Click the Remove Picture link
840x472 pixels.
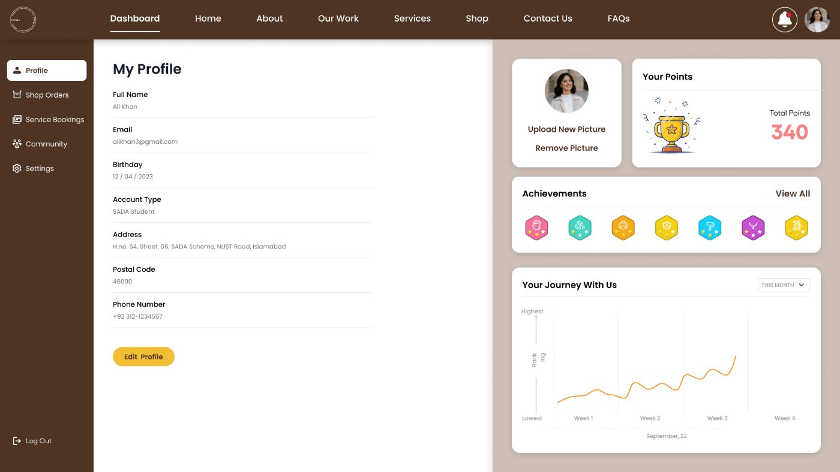[566, 148]
